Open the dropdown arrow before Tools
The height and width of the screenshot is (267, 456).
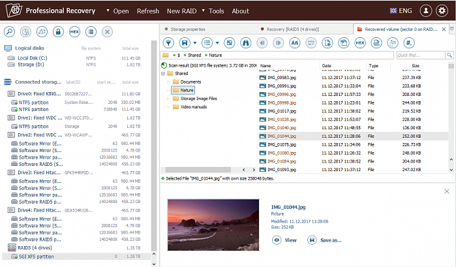204,11
